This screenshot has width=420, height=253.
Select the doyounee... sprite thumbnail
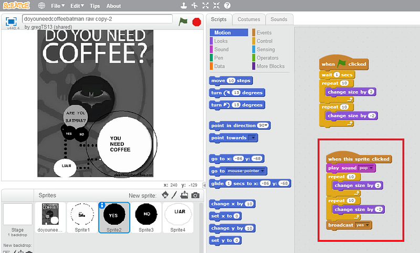click(x=50, y=217)
